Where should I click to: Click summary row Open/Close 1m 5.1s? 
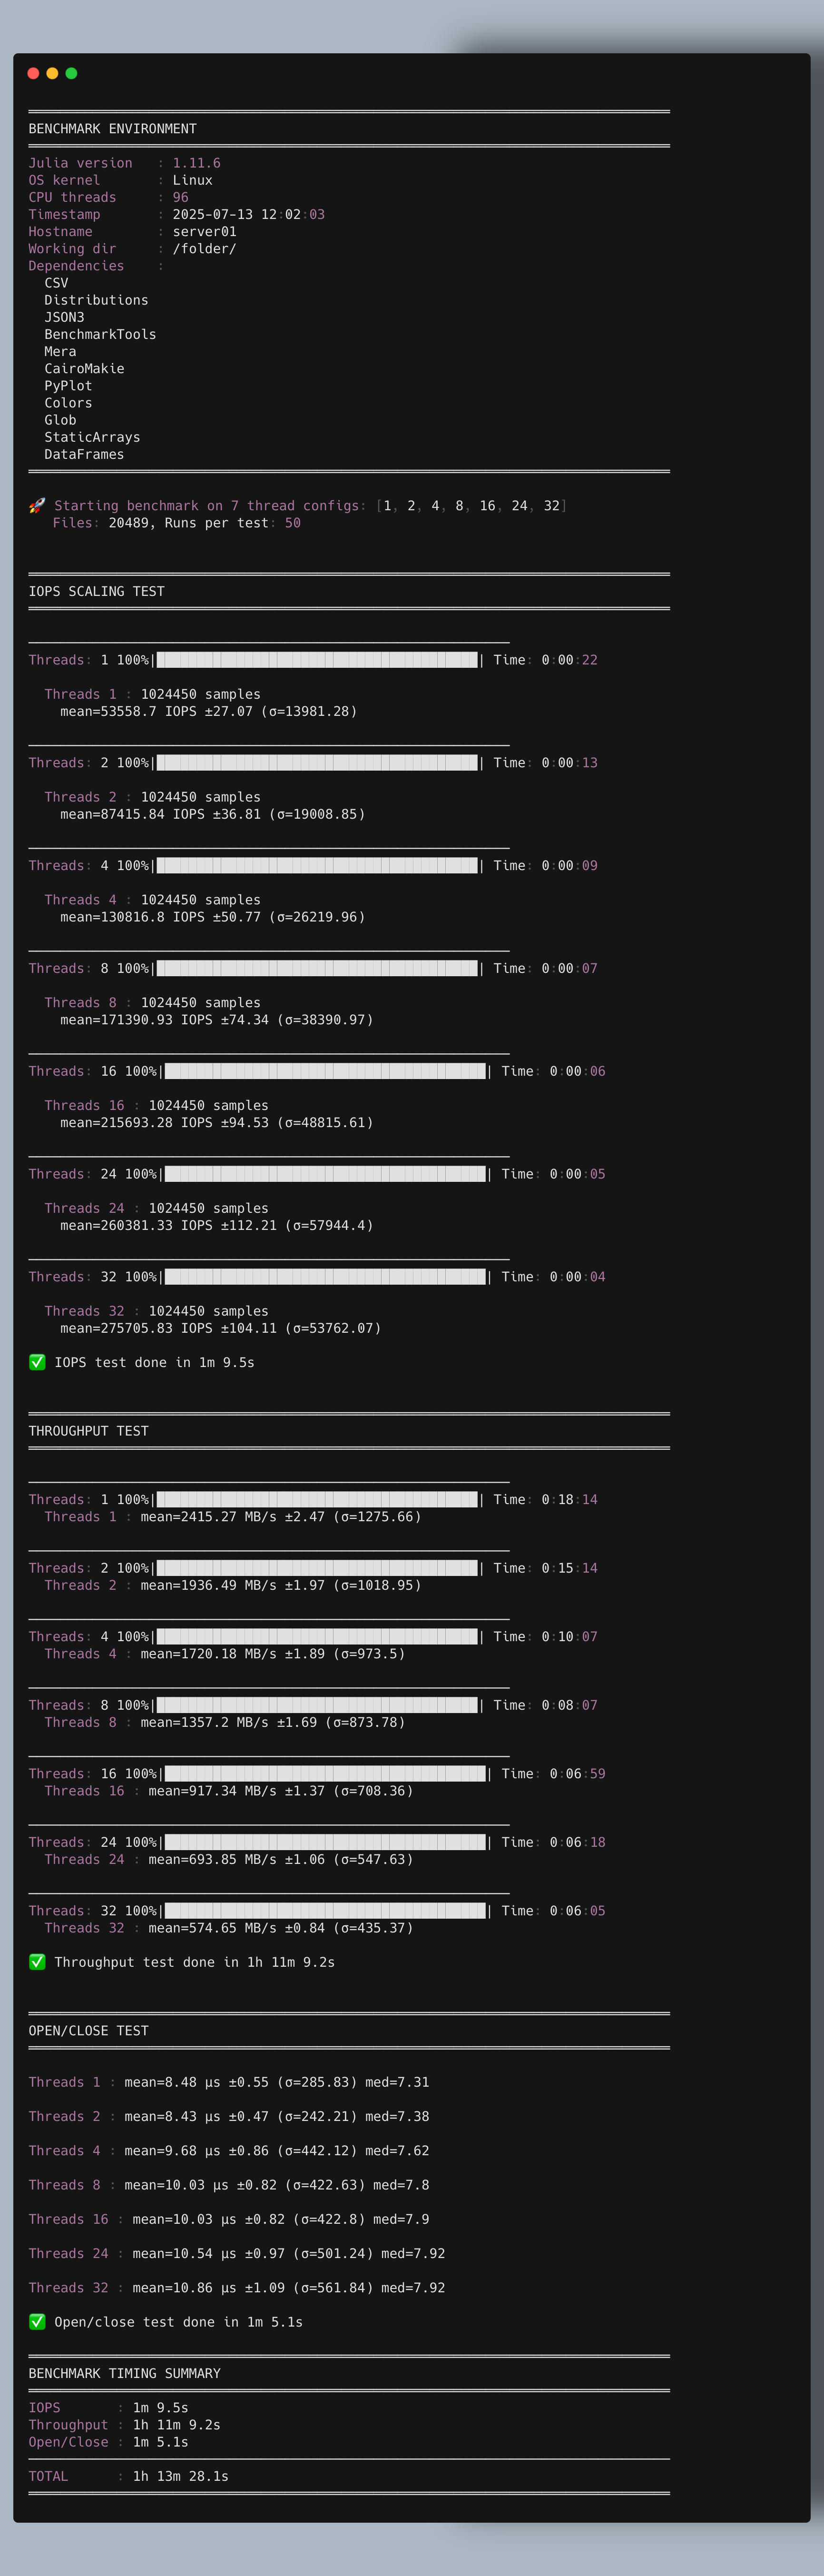[x=108, y=2442]
